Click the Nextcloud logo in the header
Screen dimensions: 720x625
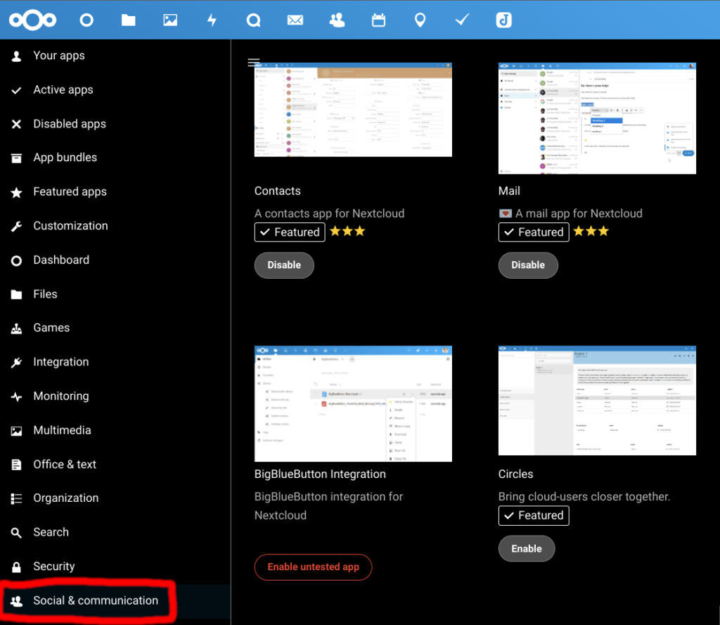tap(32, 20)
